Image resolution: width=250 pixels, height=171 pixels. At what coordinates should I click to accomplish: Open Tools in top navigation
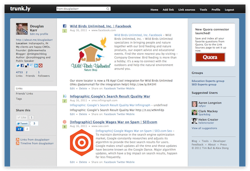click(203, 10)
